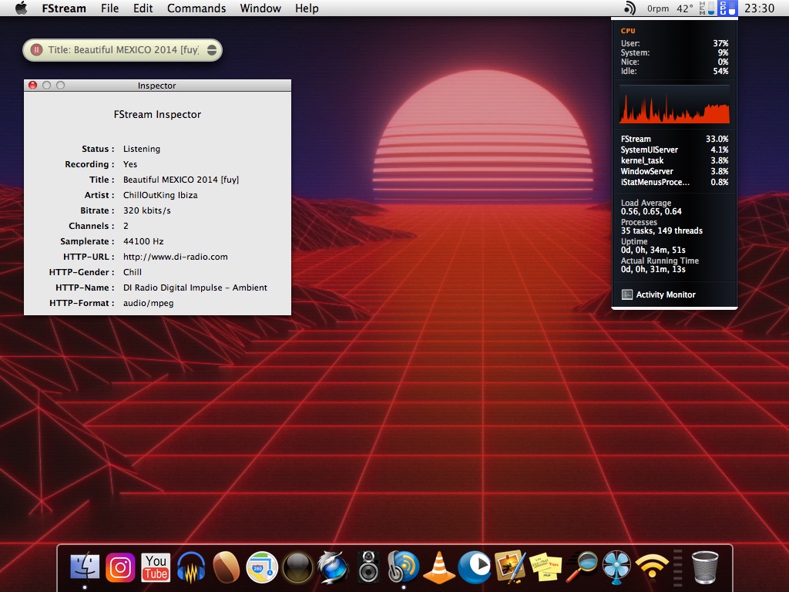Open the Window menu in menu bar
Image resolution: width=789 pixels, height=592 pixels.
click(x=260, y=8)
